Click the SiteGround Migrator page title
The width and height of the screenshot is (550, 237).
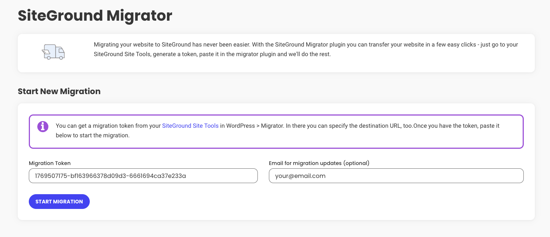pyautogui.click(x=95, y=16)
